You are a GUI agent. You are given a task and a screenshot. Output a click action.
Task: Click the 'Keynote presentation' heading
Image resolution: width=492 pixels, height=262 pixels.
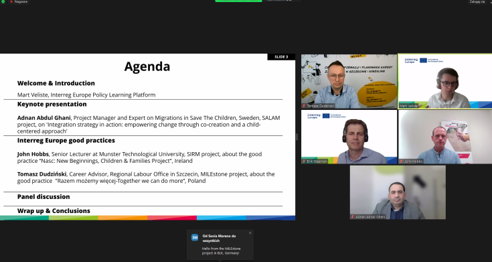tap(52, 104)
